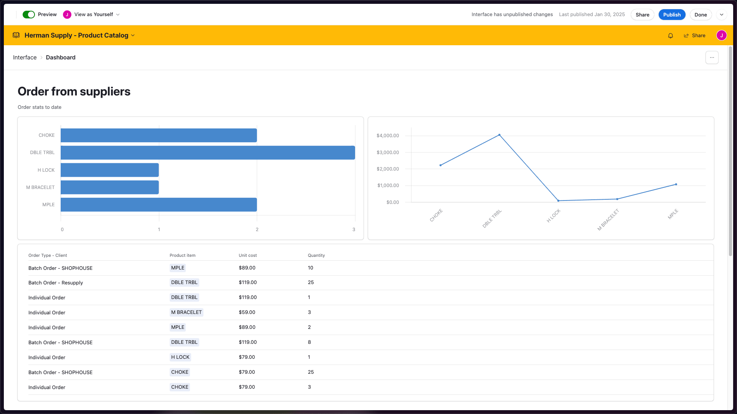Click the DBLE TRBL peak point on line chart
Image resolution: width=737 pixels, height=414 pixels.
click(499, 135)
